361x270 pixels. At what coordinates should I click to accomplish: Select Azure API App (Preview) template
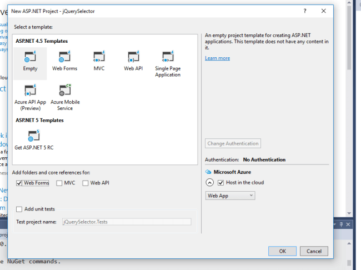click(30, 98)
